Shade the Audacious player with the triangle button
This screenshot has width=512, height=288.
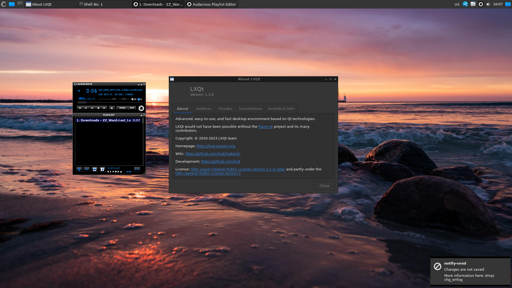(141, 84)
